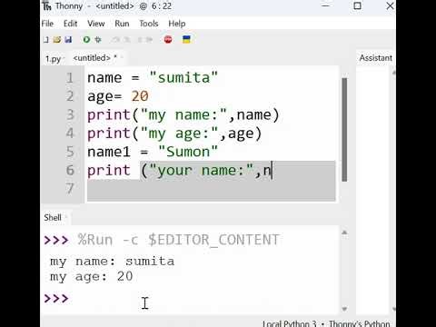Select the Assistant panel tab
436x327 pixels.
click(376, 58)
